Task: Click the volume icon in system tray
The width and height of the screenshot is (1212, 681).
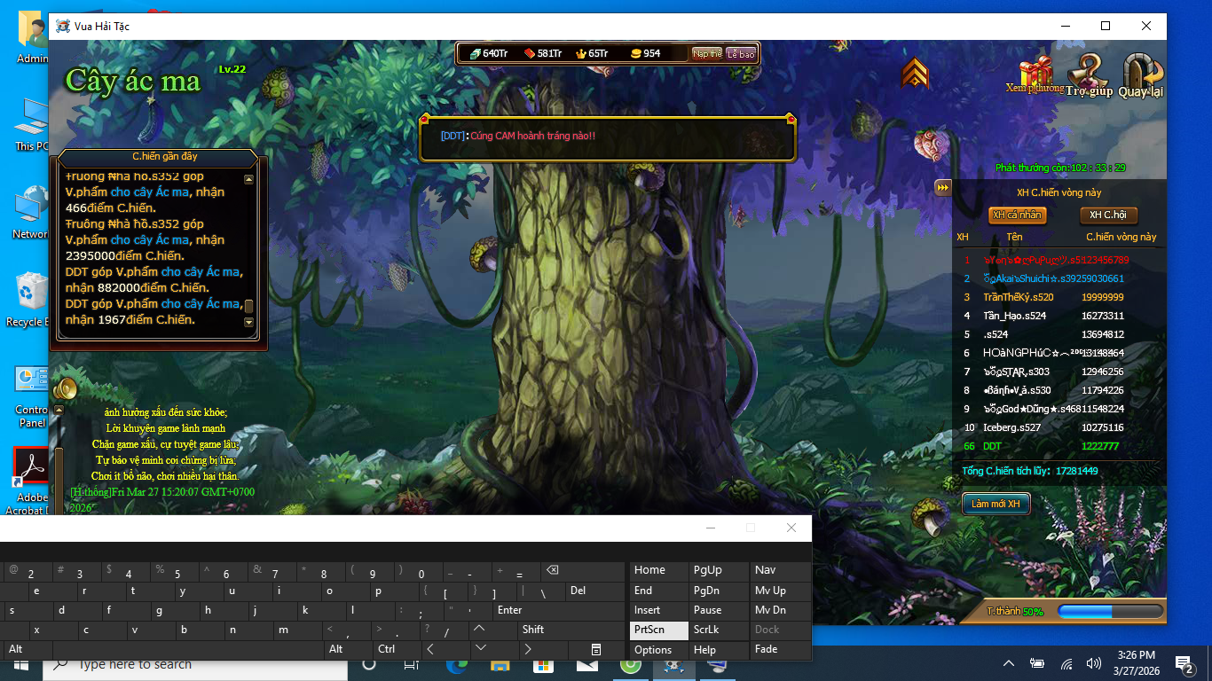Action: tap(1093, 663)
